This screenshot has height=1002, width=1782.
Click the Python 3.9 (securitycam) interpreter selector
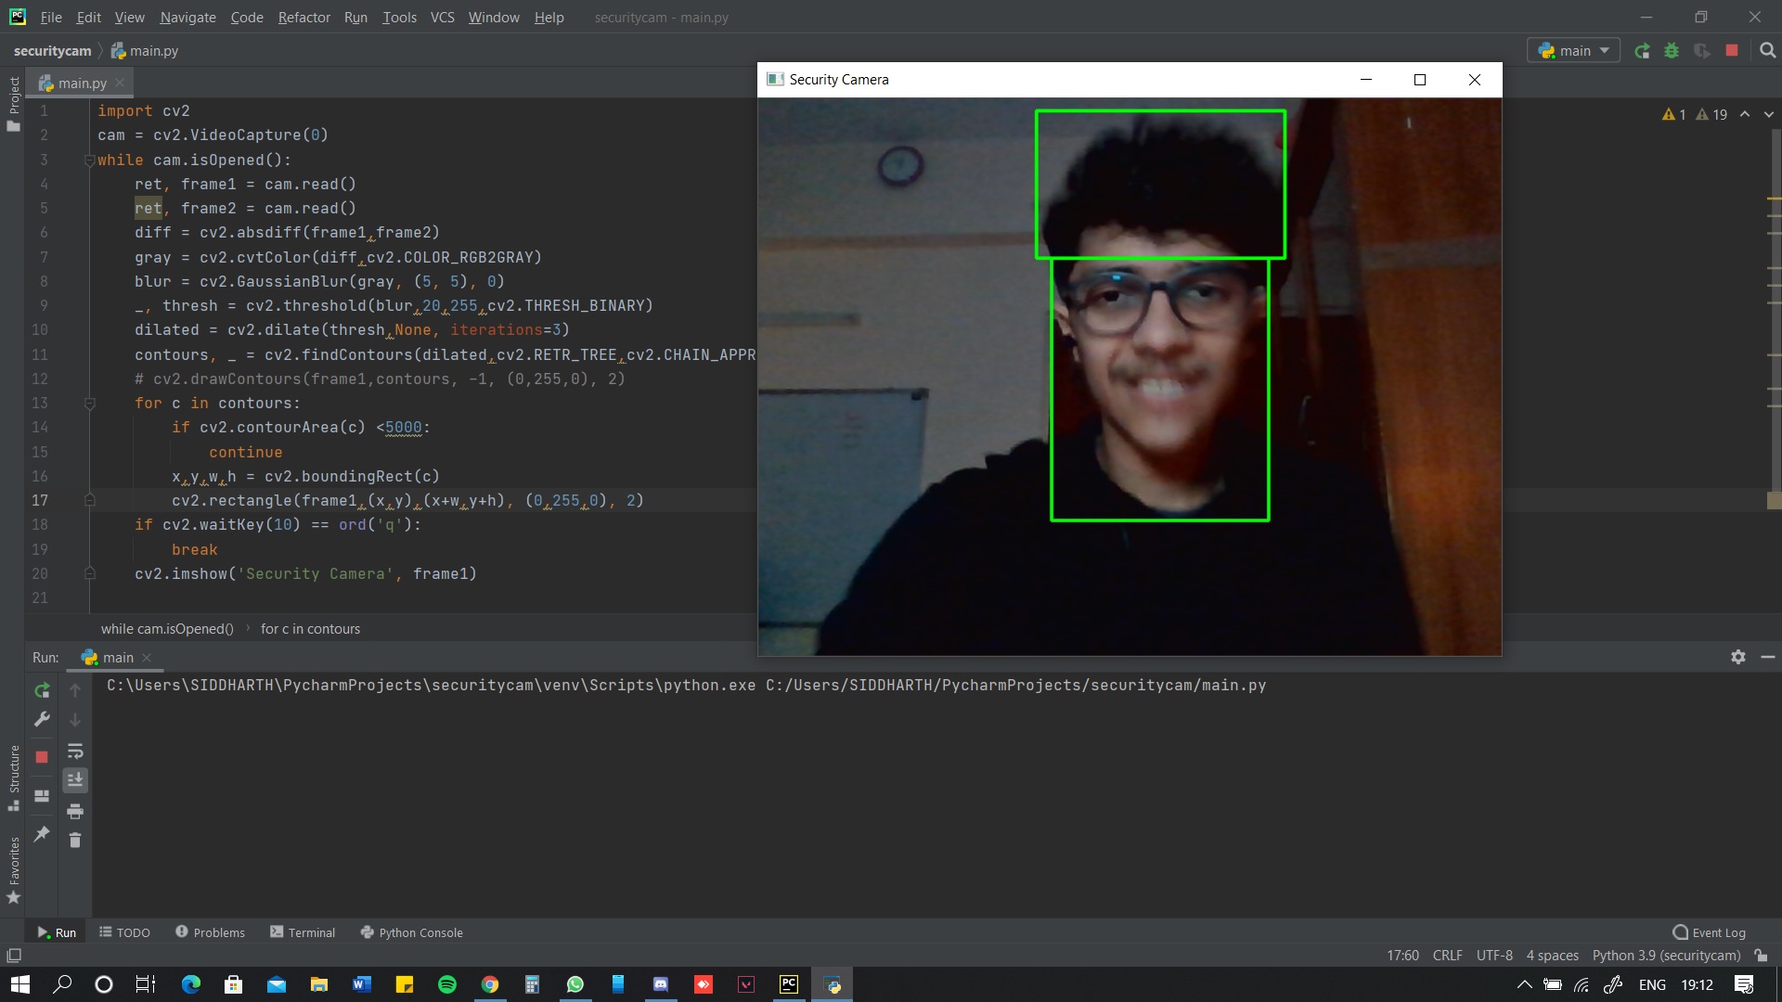click(1666, 956)
